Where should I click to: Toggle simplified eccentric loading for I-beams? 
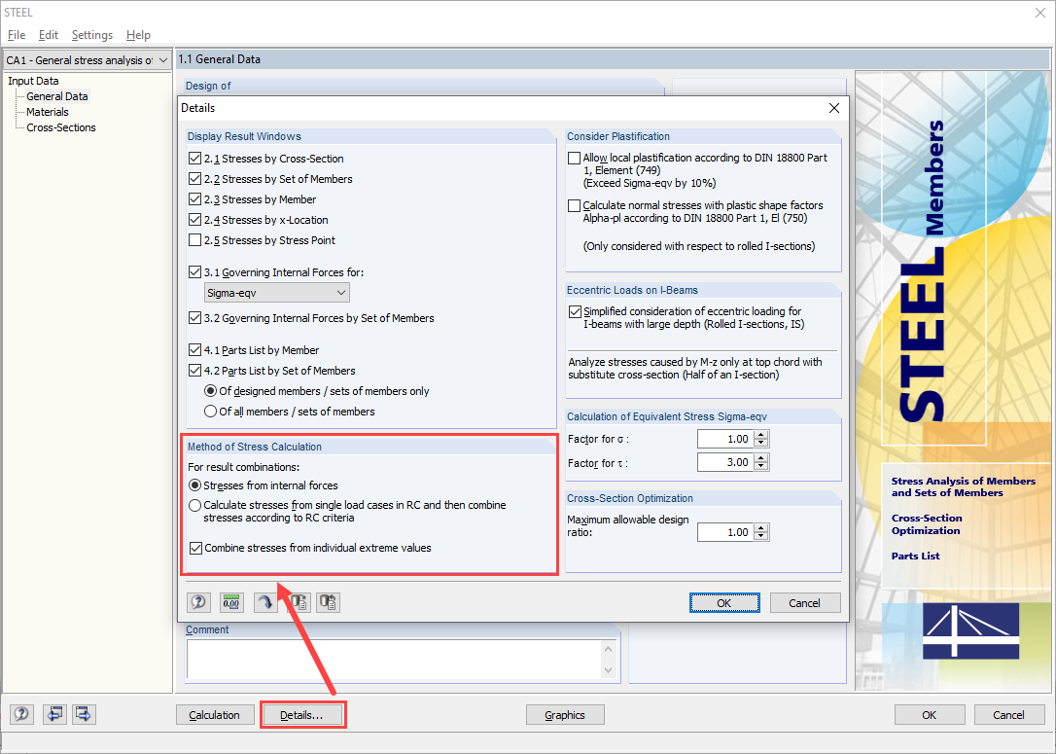(x=575, y=311)
